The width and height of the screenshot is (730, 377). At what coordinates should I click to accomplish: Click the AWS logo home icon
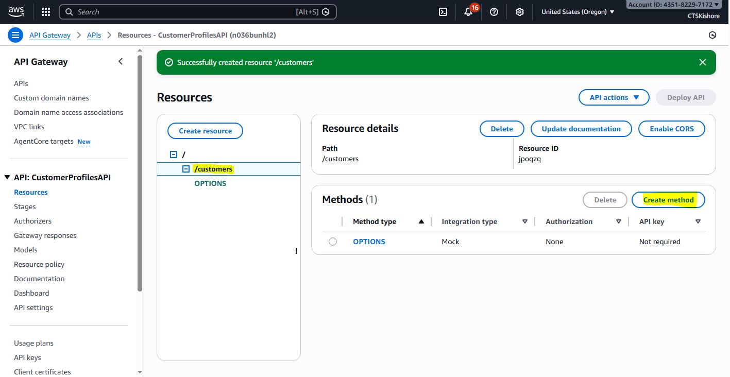pyautogui.click(x=16, y=11)
